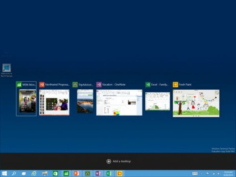This screenshot has width=236, height=177.
Task: Click the Excel icon beside Excel - Family title
Action: (148, 85)
